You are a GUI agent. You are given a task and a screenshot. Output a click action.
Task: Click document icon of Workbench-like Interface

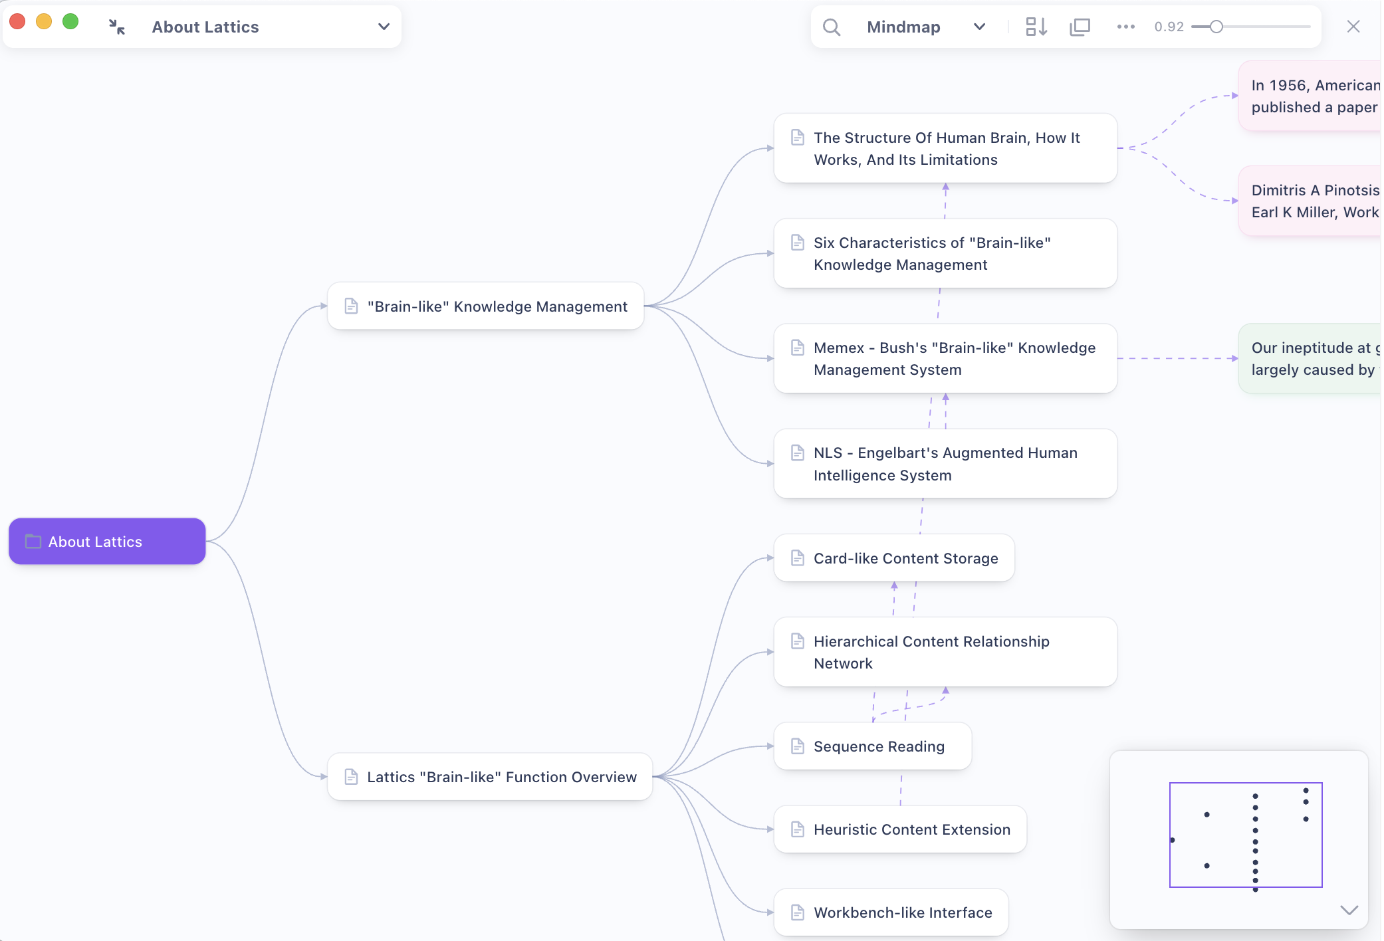798,912
